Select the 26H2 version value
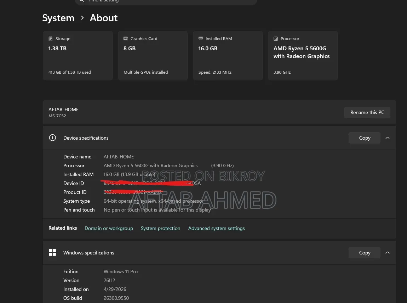Viewport: 407px width, 303px height. click(109, 280)
